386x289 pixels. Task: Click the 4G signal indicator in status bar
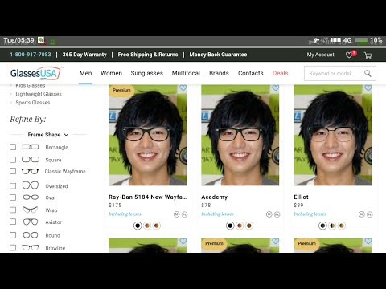pos(347,40)
